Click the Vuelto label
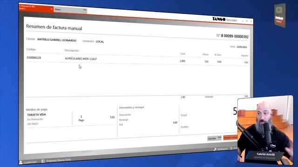Screen dimensions: 298x167 (184, 127)
